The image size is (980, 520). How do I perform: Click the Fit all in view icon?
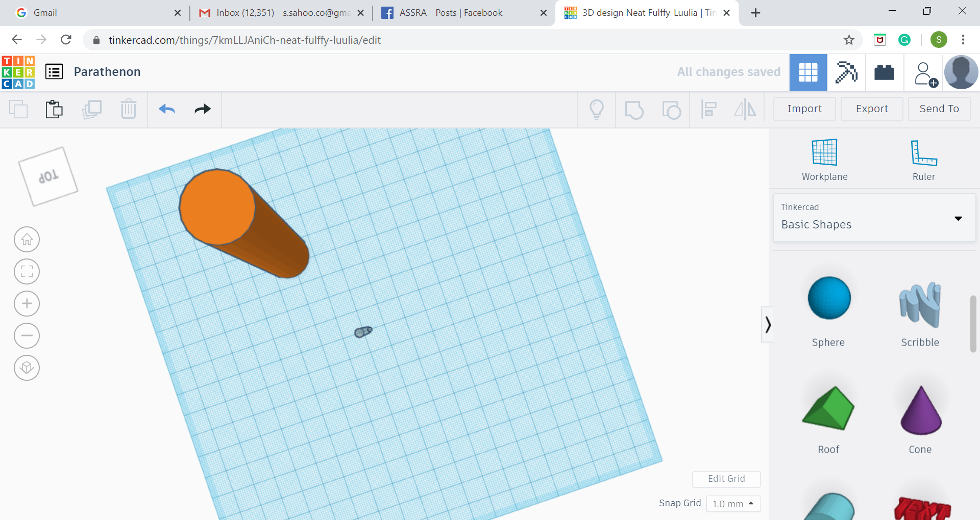pos(27,271)
